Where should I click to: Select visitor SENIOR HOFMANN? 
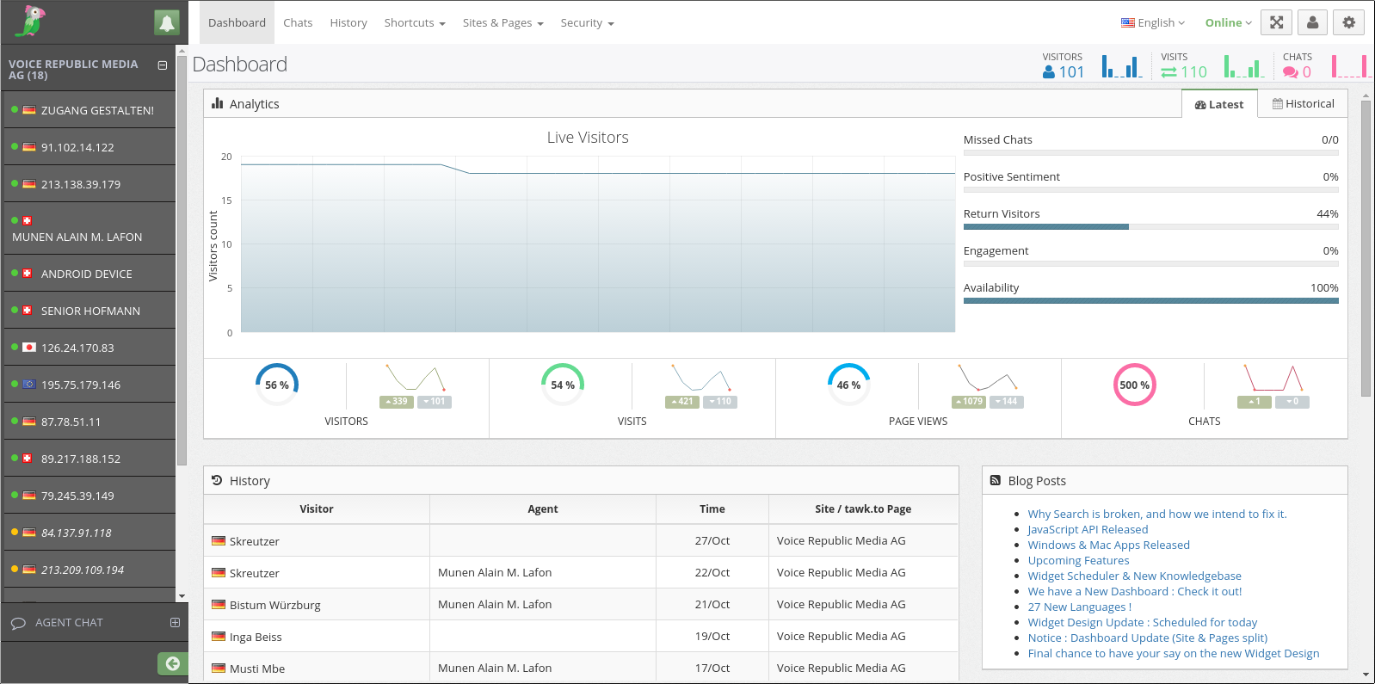pyautogui.click(x=89, y=311)
